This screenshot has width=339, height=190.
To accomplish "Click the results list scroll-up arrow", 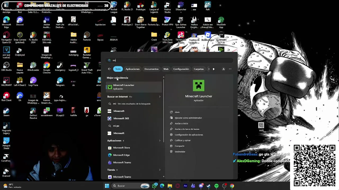I will pos(164,77).
